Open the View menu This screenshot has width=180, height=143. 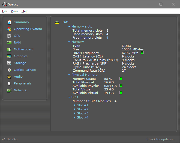(14, 11)
